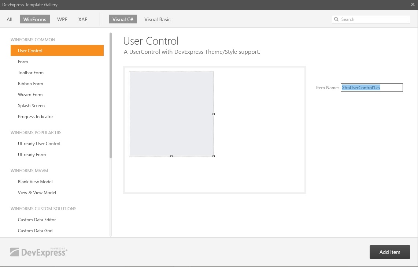Choose Visual C# language

[x=123, y=19]
